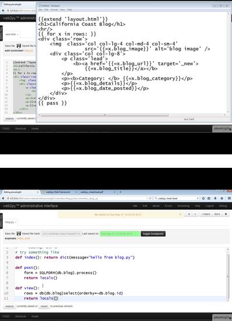Open the Notepad File menu
This screenshot has width=232, height=321.
click(40, 9)
